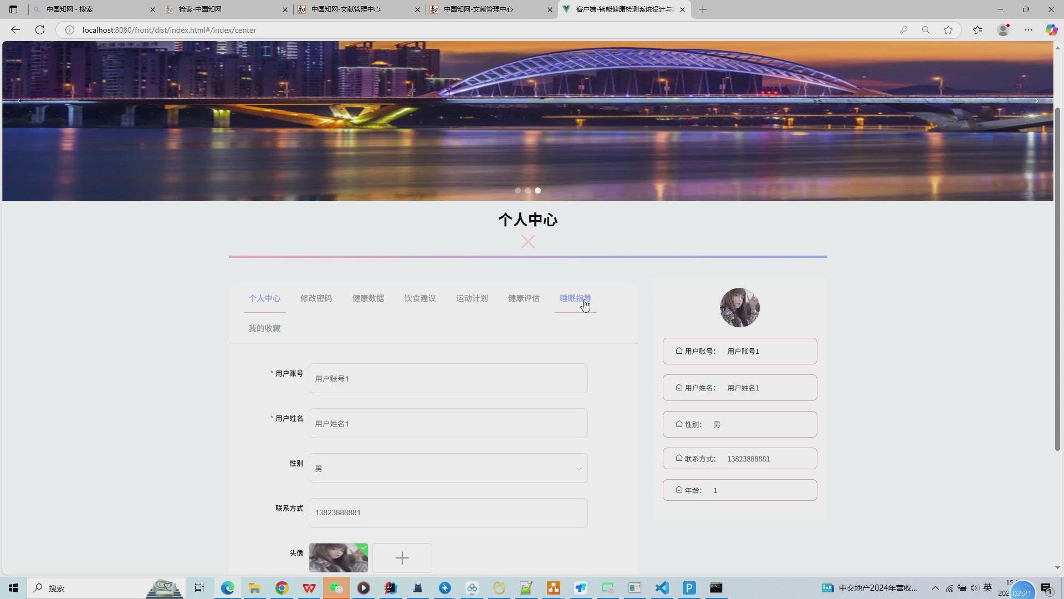Open the command prompt from the taskbar

pyautogui.click(x=716, y=588)
